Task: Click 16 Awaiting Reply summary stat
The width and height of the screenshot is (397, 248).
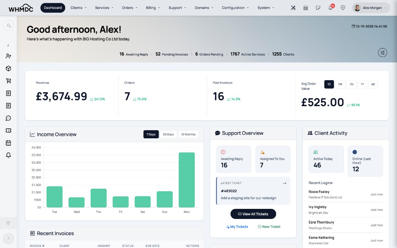Action: point(134,54)
